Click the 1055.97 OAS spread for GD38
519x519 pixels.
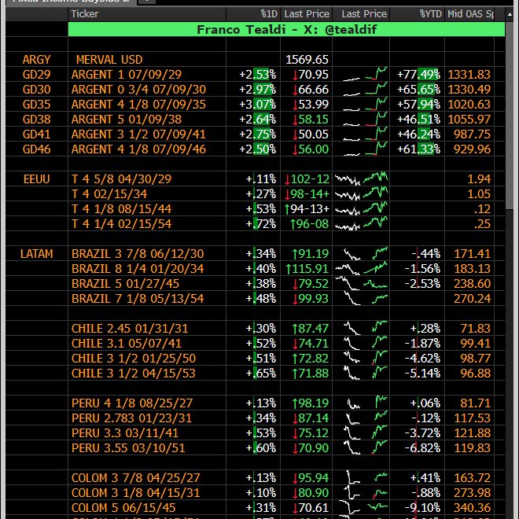(469, 120)
